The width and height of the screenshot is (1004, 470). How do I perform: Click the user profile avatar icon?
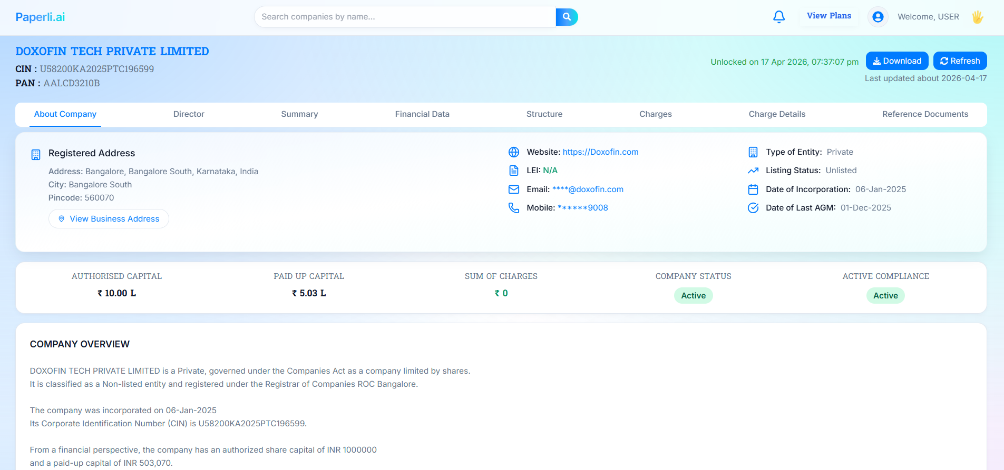click(878, 17)
